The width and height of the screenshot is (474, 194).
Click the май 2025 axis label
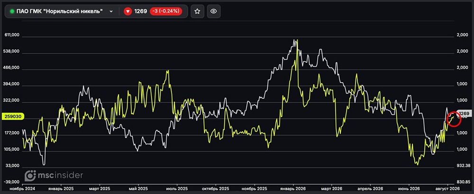138,188
